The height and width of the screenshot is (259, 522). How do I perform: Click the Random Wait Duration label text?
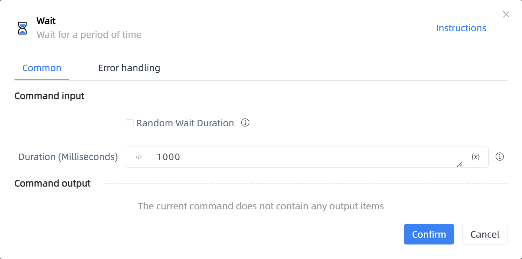[185, 123]
